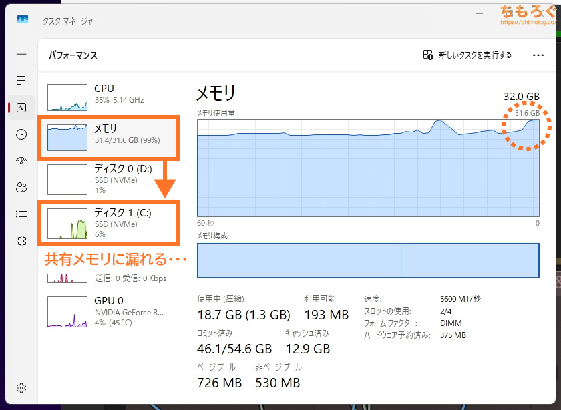Click the 18.7 GB (1.3 GB) in-use value
Image resolution: width=561 pixels, height=410 pixels.
[244, 315]
